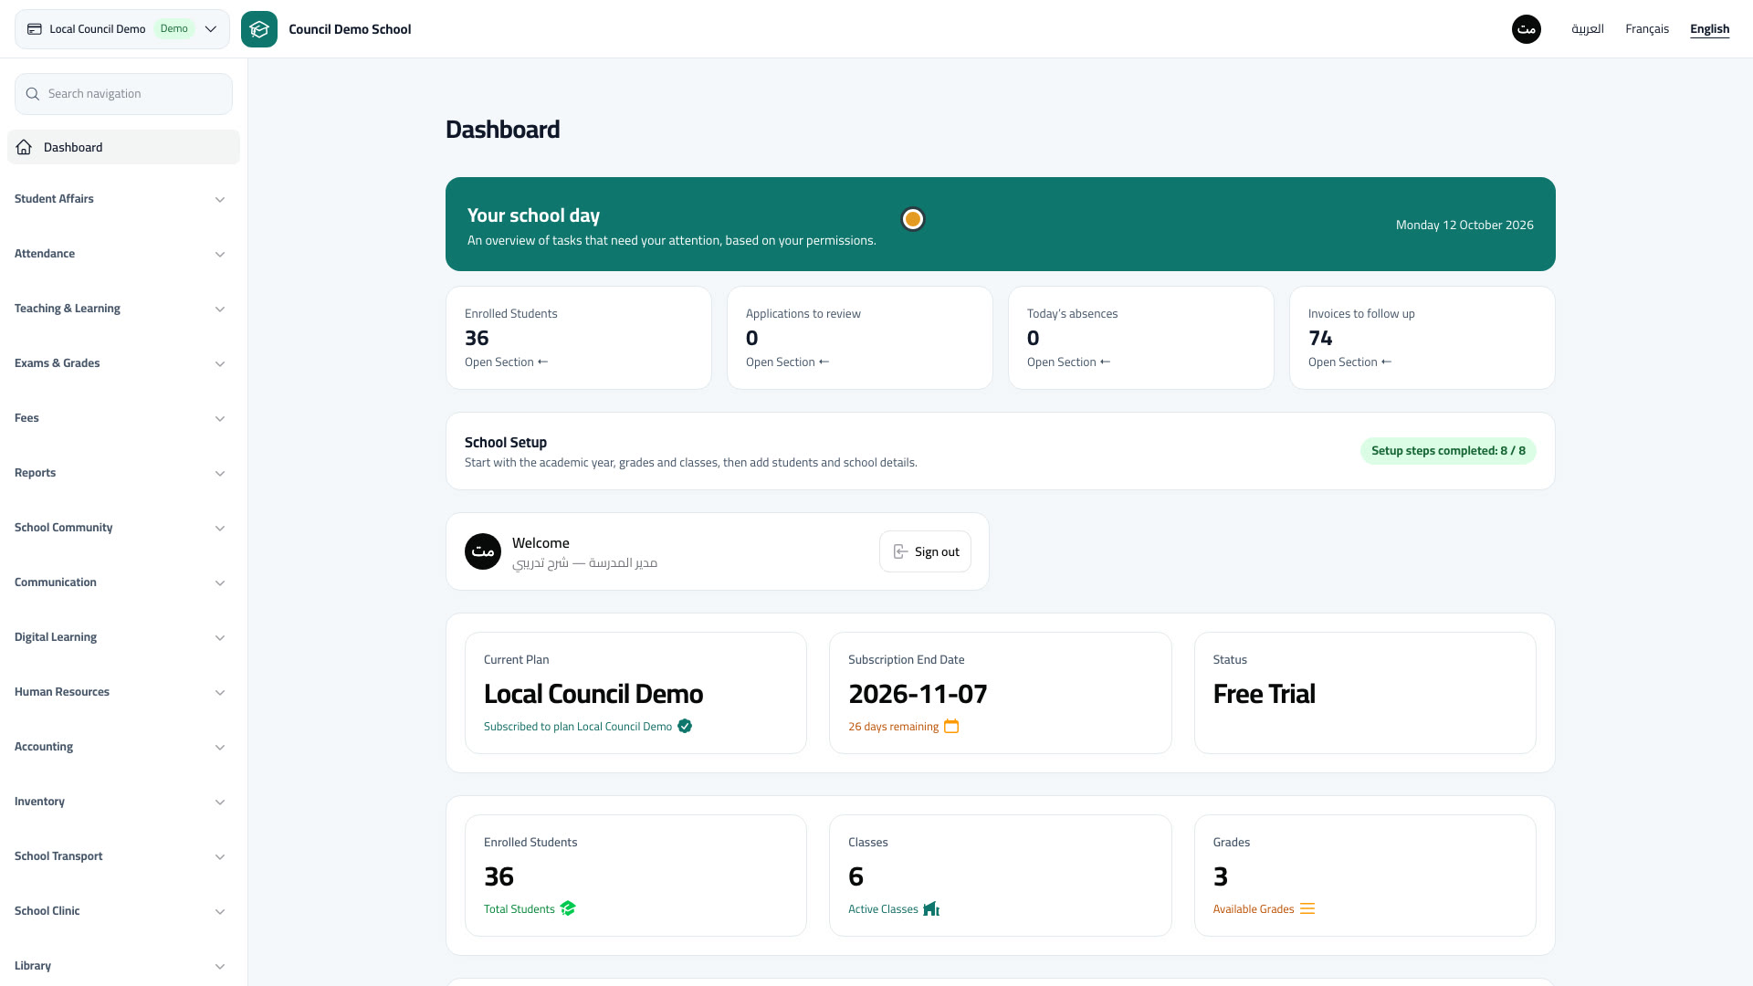Click the building icon beside Active Classes
The width and height of the screenshot is (1753, 986).
tap(931, 908)
